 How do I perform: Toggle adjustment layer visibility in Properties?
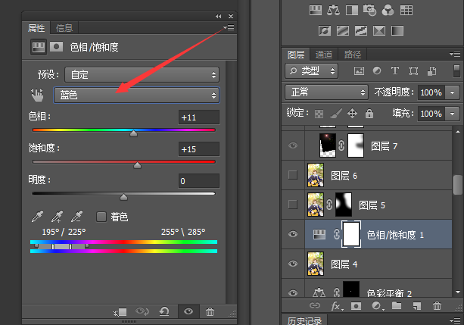coord(188,311)
